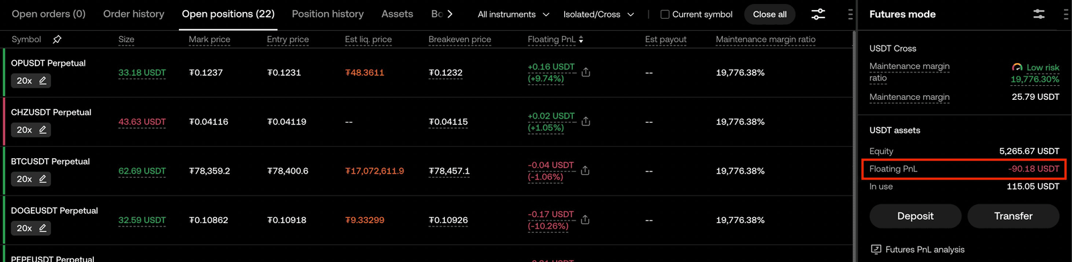This screenshot has height=262, width=1072.
Task: Click OPUSDT floating PnL +0.16 USDT
Action: 551,67
